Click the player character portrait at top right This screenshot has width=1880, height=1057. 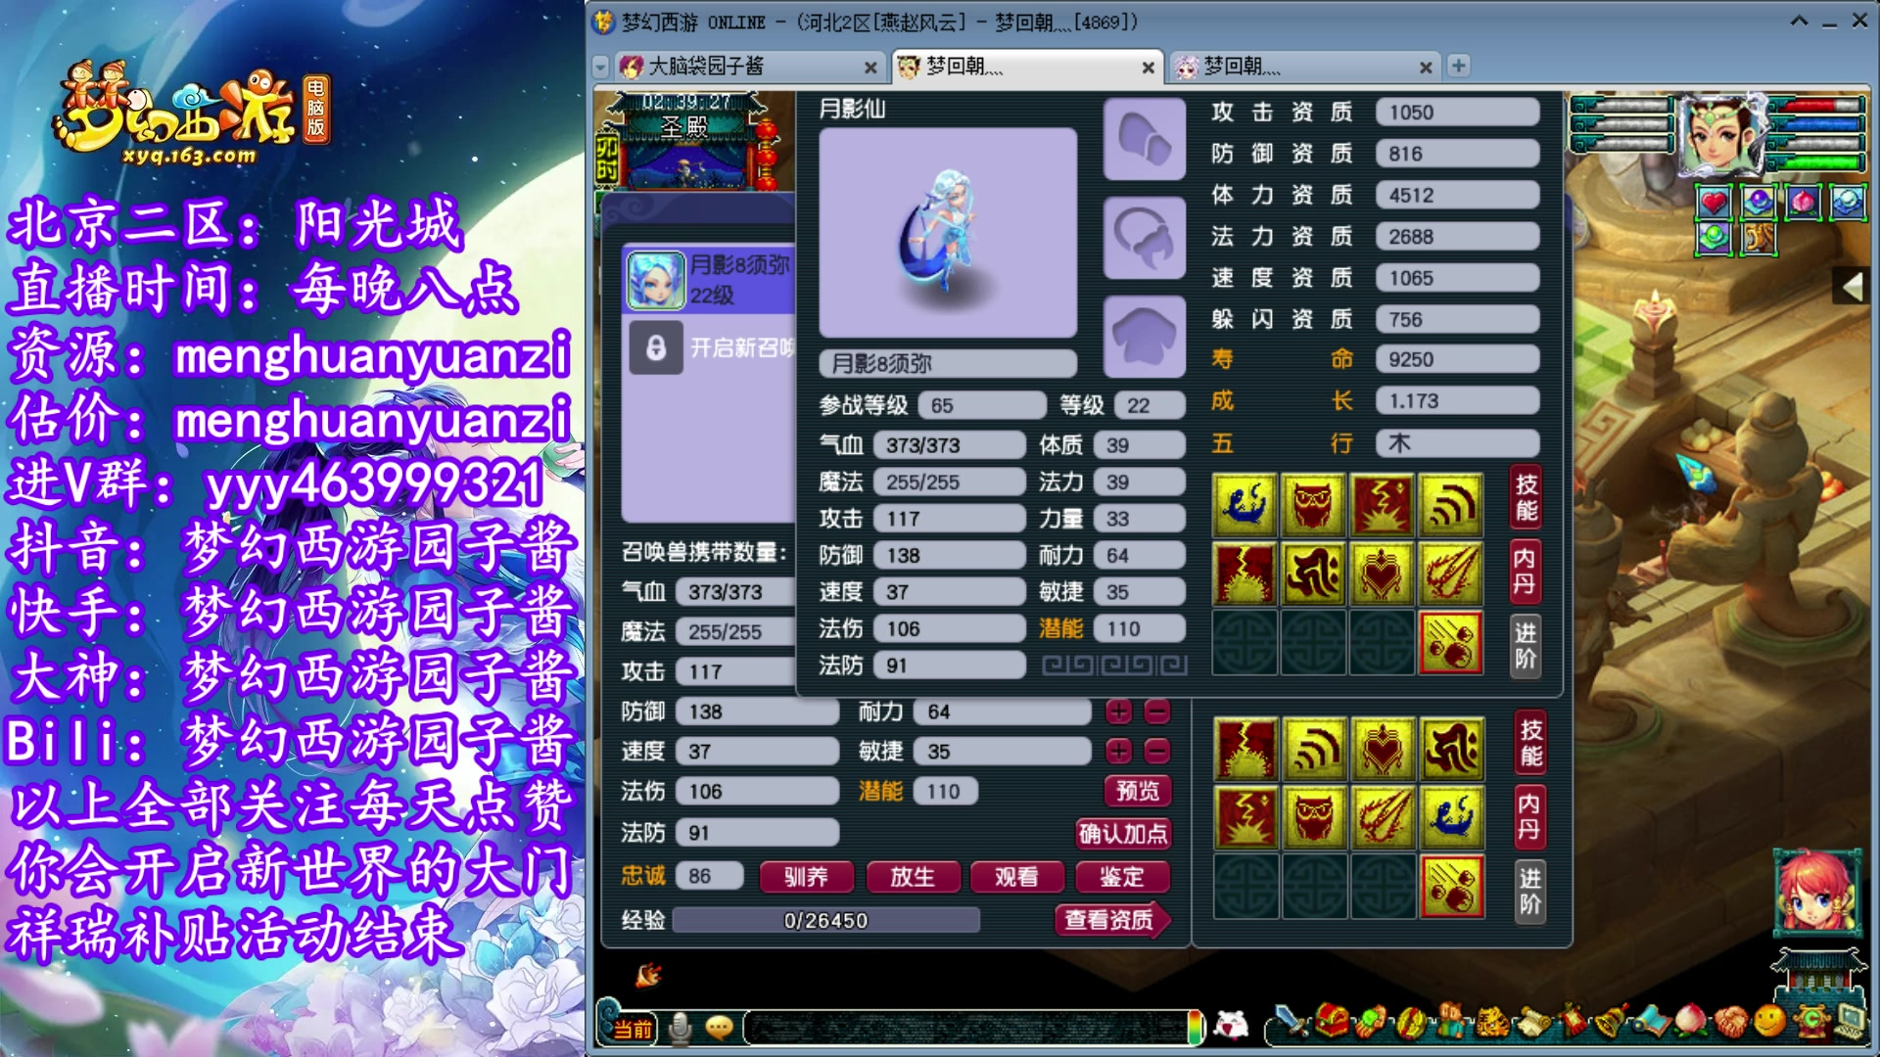pyautogui.click(x=1723, y=135)
